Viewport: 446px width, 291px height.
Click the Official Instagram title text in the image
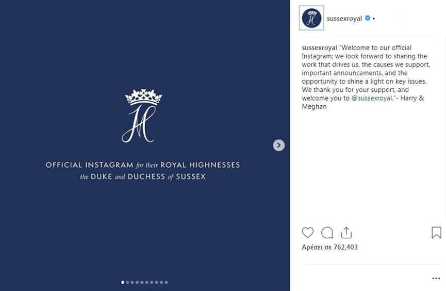143,165
